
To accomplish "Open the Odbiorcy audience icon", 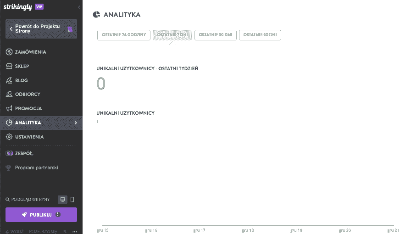I will click(x=9, y=94).
